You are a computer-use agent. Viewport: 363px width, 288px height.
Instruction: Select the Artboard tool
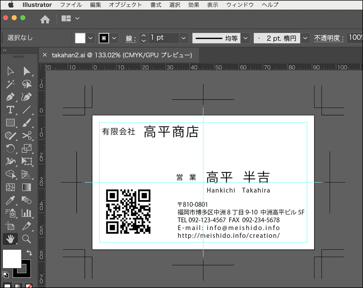pos(10,226)
